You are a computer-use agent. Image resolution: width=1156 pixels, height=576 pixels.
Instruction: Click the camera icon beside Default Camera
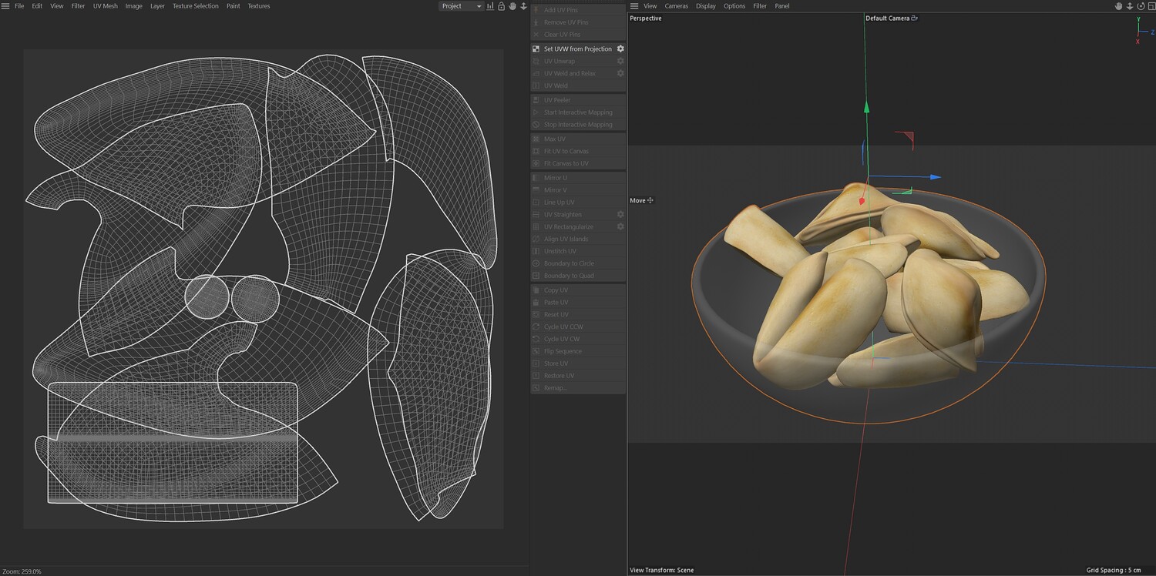(x=915, y=18)
